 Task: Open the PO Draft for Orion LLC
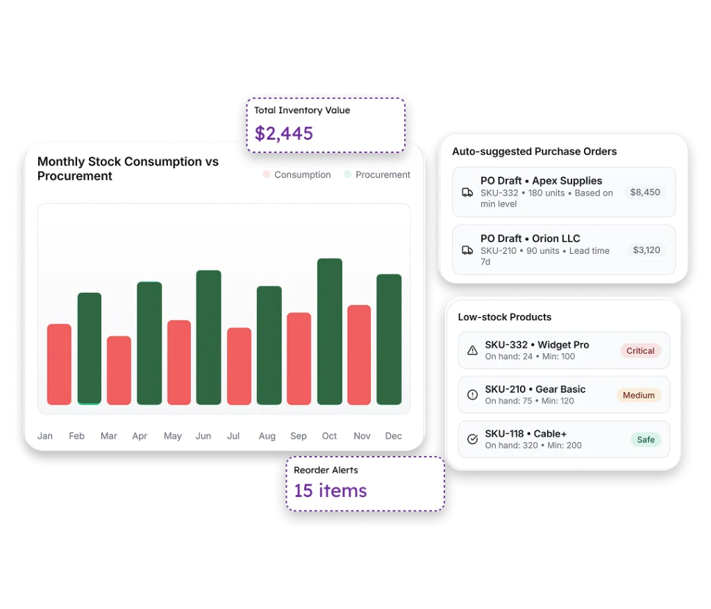tap(530, 238)
